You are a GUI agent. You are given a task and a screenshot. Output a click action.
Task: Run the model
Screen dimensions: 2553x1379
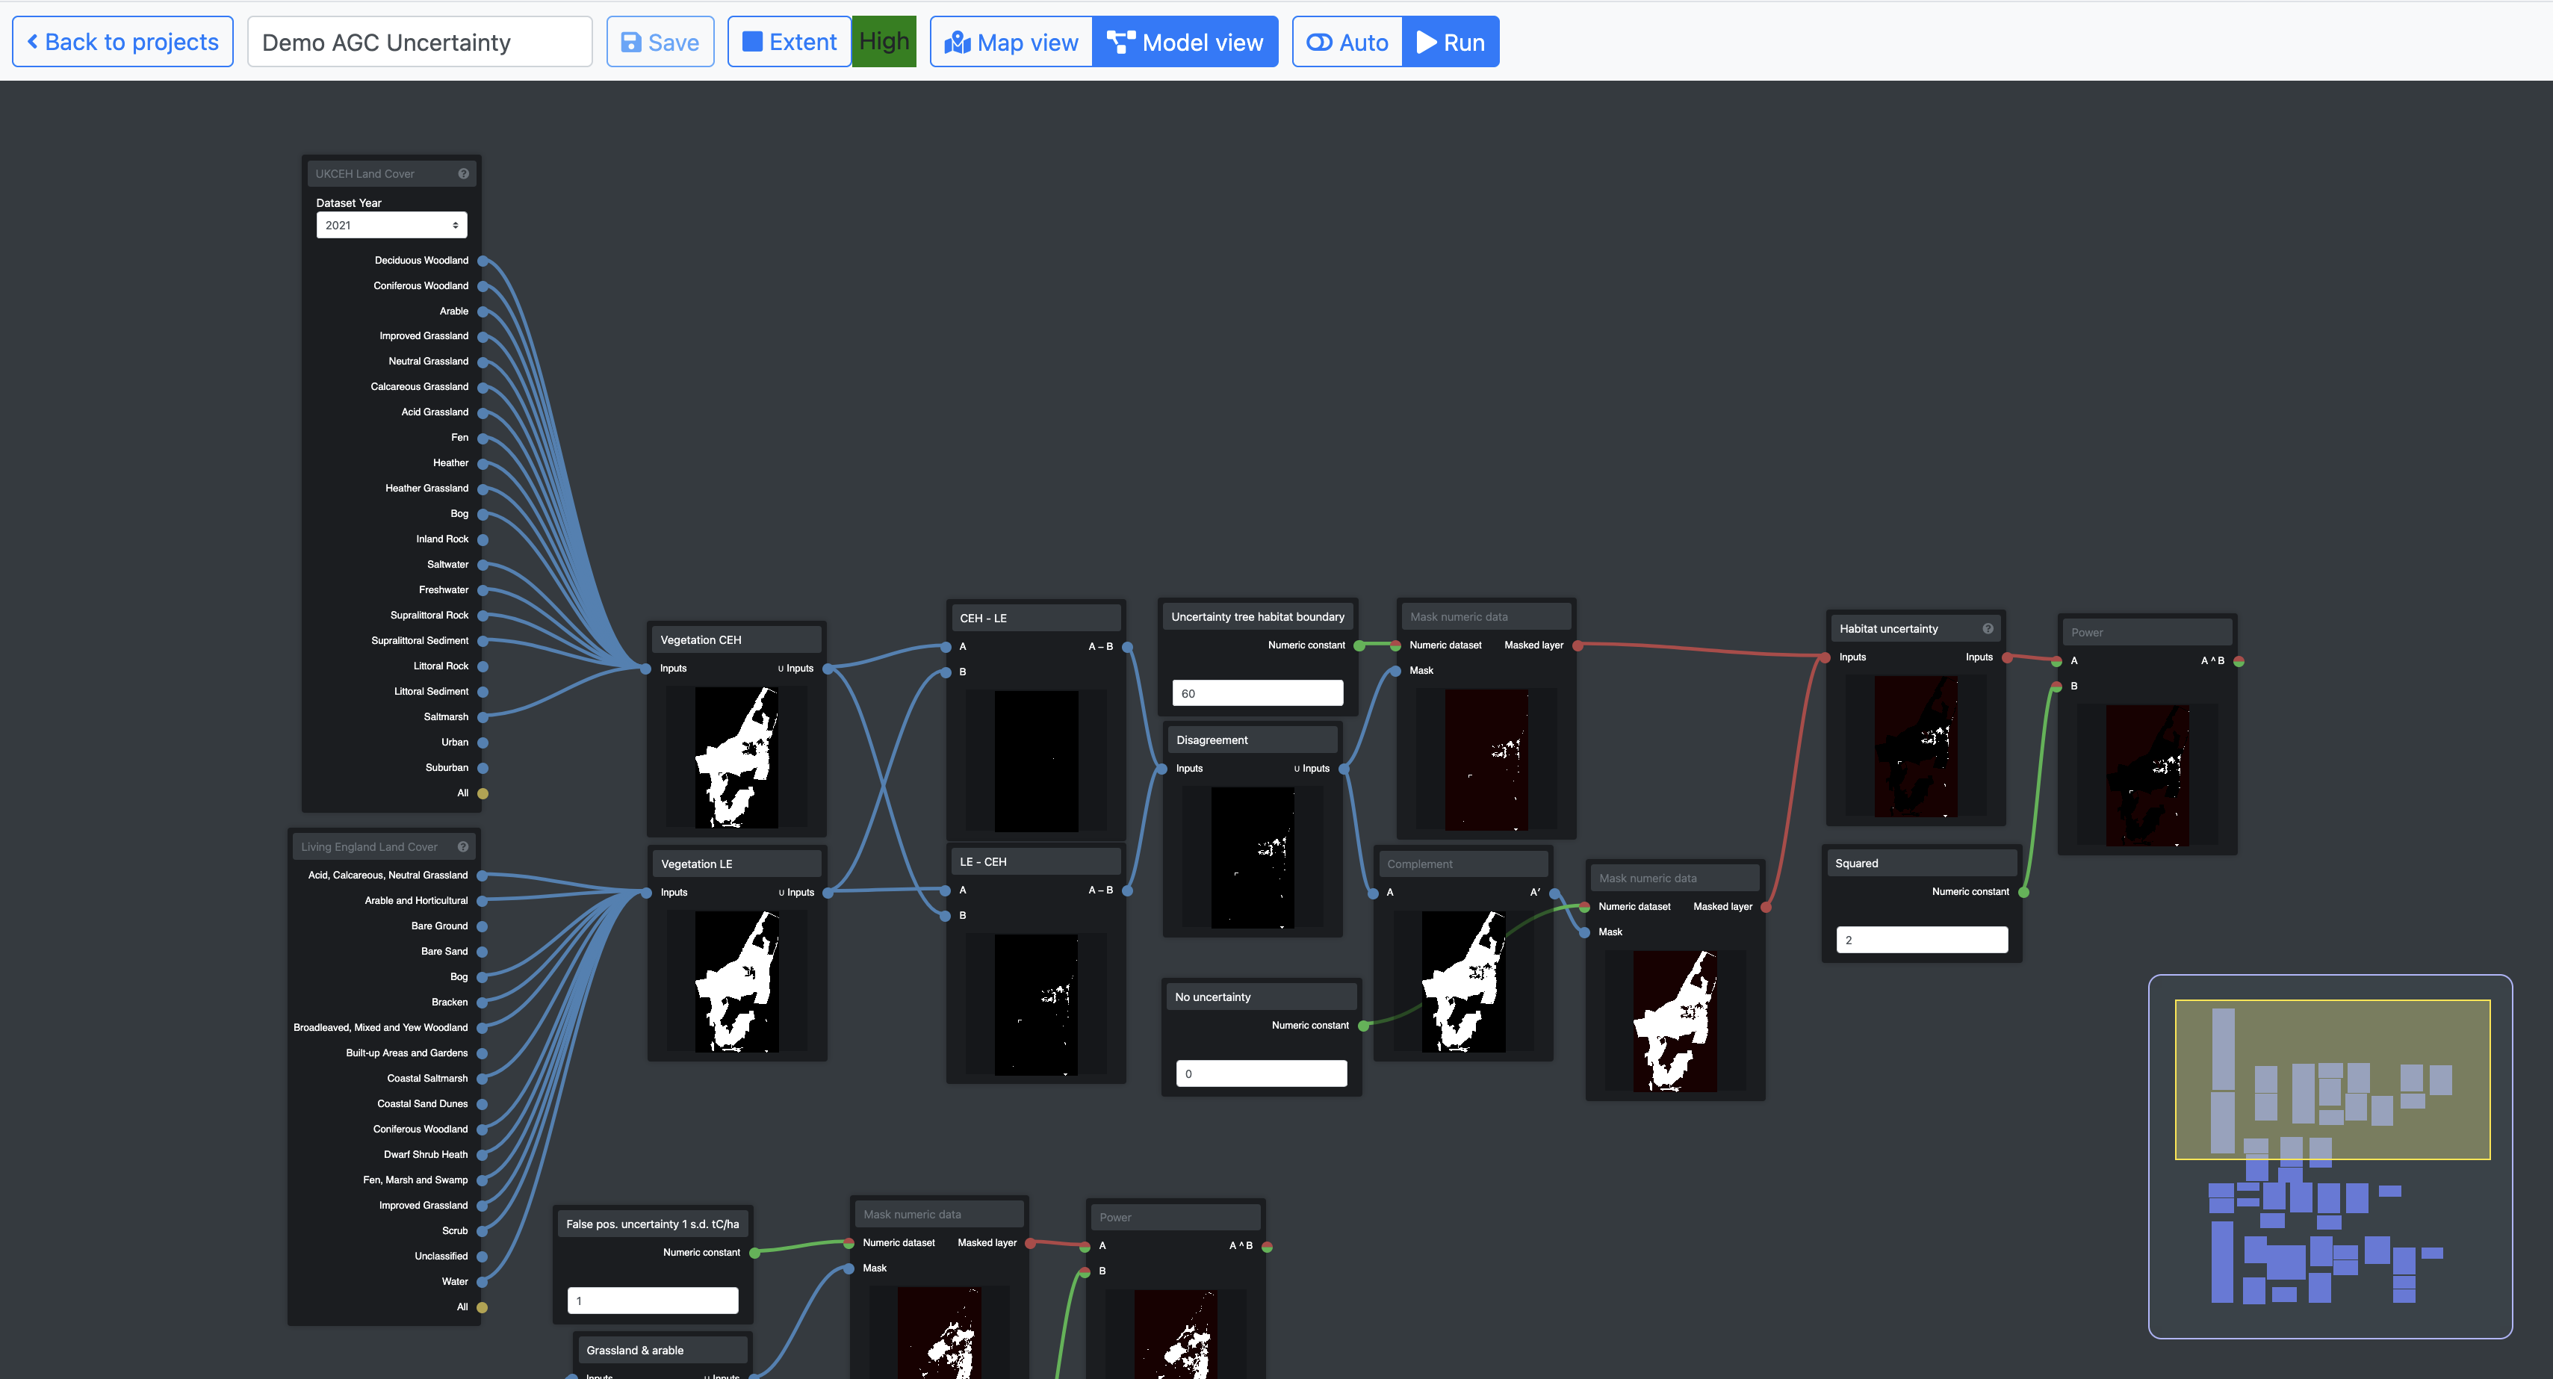pyautogui.click(x=1451, y=43)
